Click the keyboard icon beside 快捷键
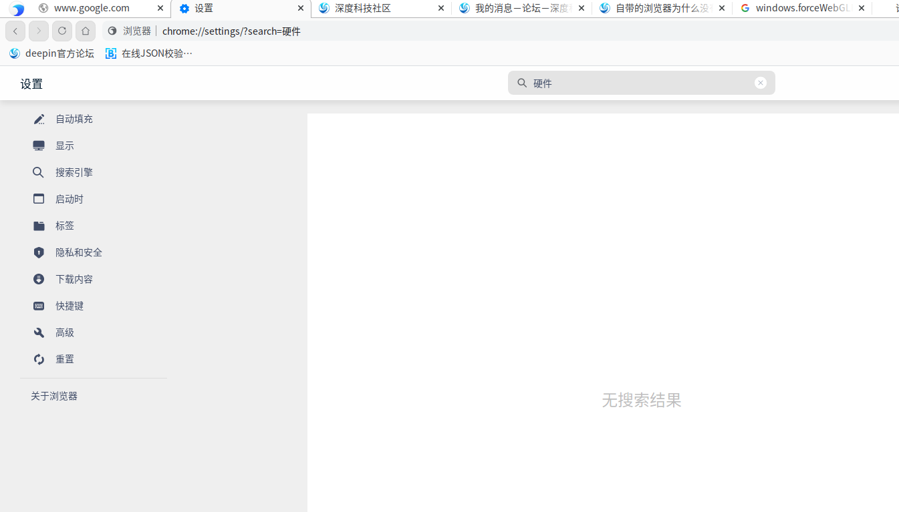 (39, 306)
